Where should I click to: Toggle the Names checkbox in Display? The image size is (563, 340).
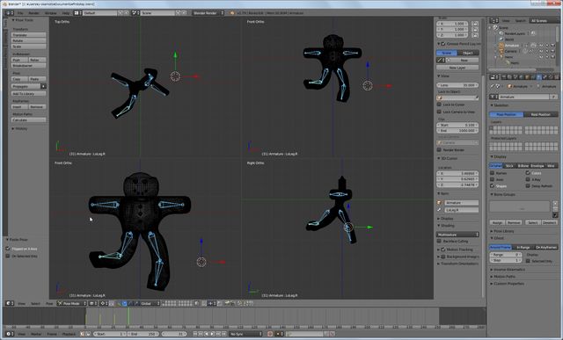tap(493, 173)
